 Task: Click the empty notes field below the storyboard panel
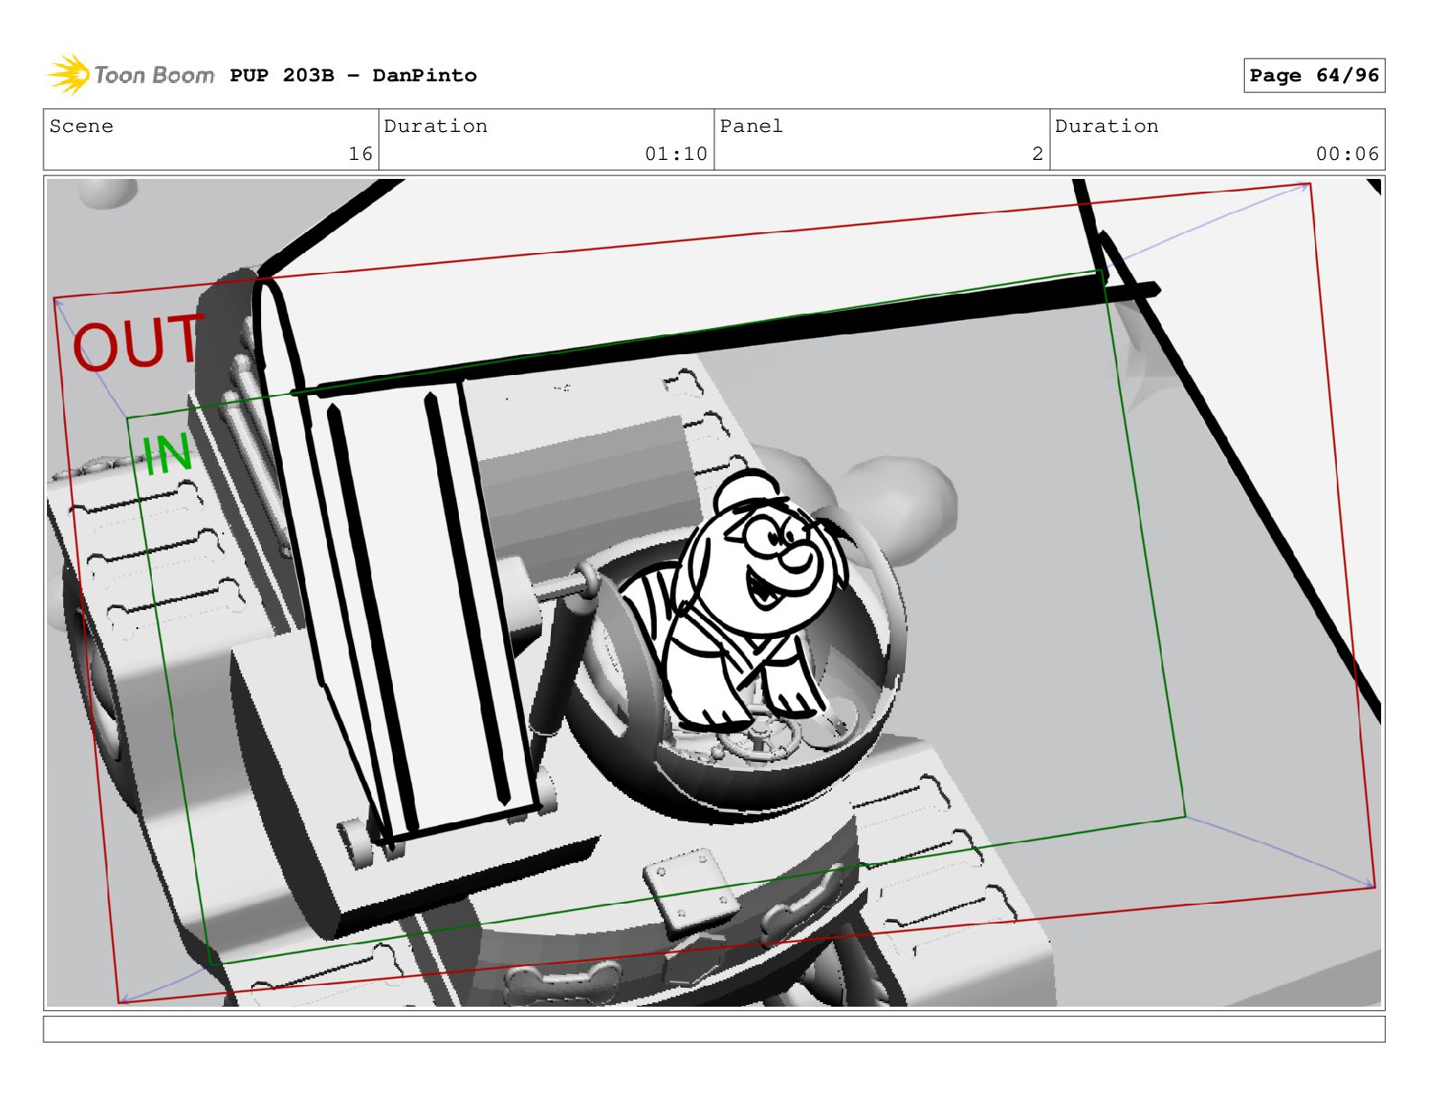tap(714, 1029)
